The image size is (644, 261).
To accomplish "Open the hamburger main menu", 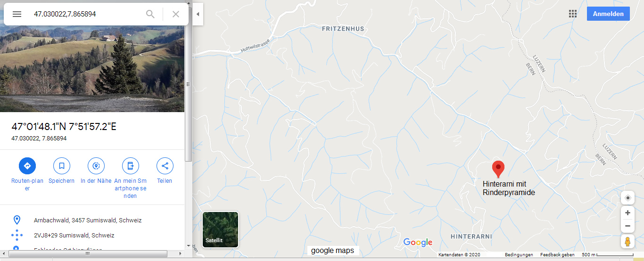I will (17, 14).
